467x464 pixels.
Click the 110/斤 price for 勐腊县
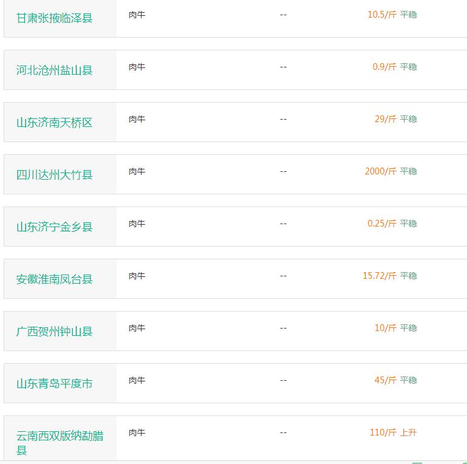[x=383, y=432]
